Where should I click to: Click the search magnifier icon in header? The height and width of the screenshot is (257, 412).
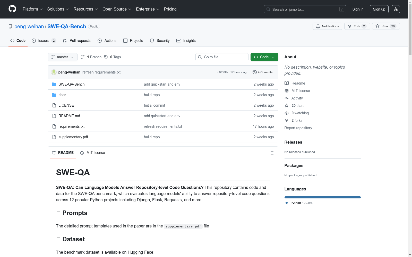268,9
